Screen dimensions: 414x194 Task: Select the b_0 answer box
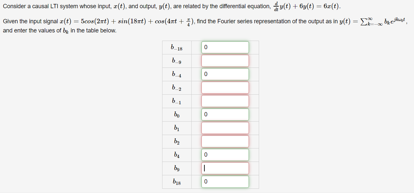pos(225,114)
